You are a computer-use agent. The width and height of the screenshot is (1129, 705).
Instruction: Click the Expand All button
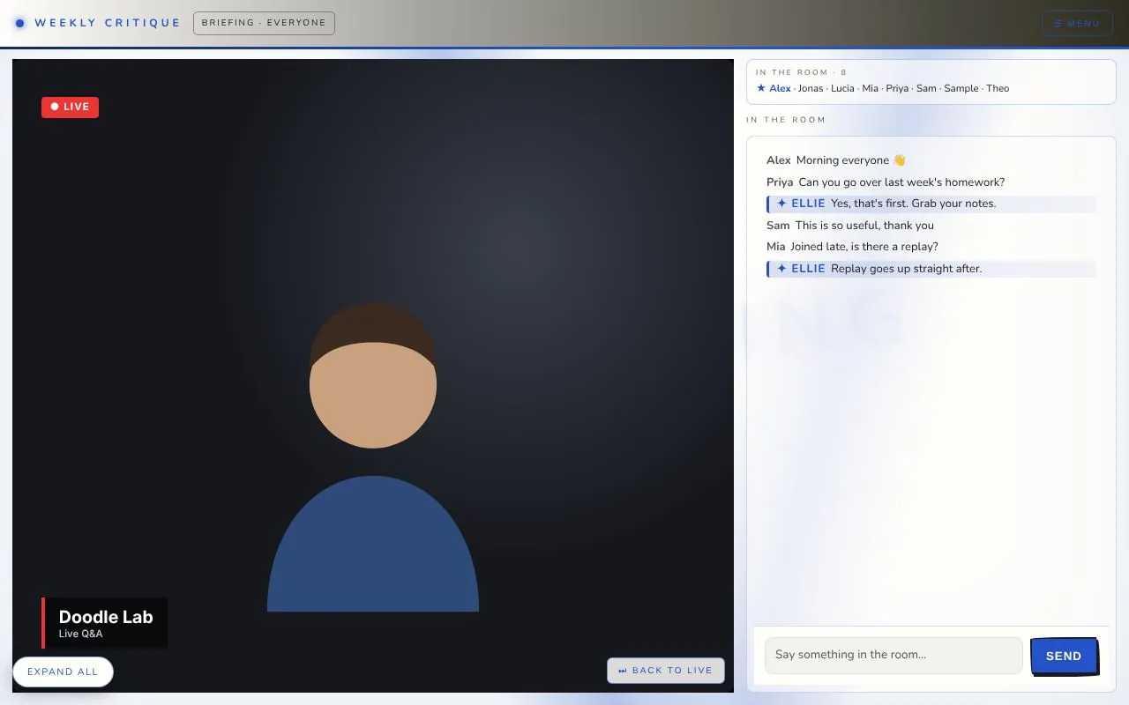[x=63, y=672]
